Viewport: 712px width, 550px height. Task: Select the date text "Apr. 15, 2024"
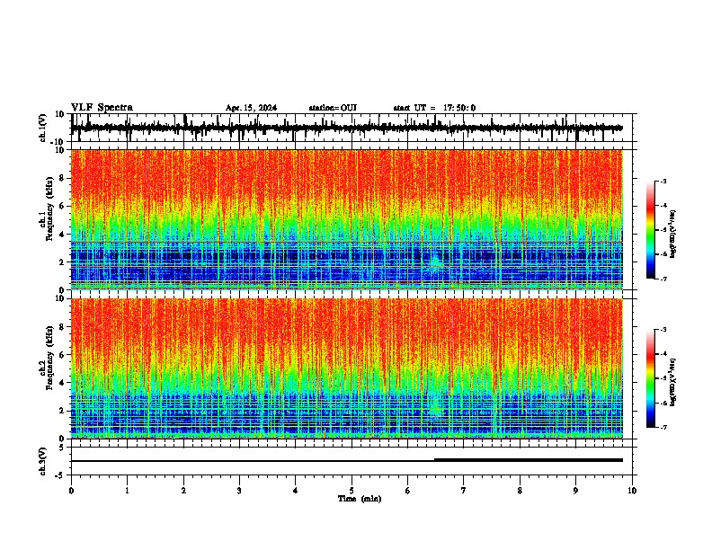click(x=251, y=108)
